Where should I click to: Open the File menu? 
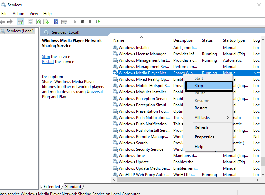[4, 14]
